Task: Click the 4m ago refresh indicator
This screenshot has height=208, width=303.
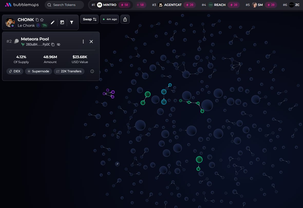Action: [110, 19]
